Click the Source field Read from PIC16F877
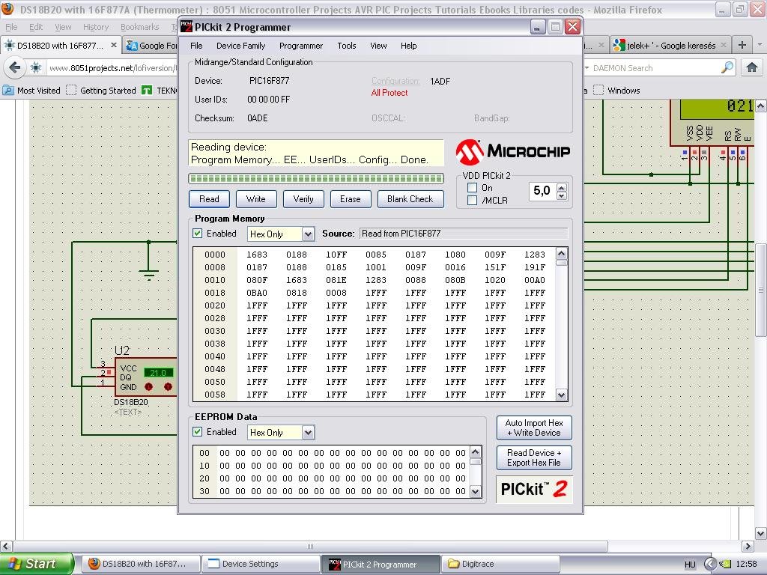This screenshot has height=575, width=767. pyautogui.click(x=464, y=234)
